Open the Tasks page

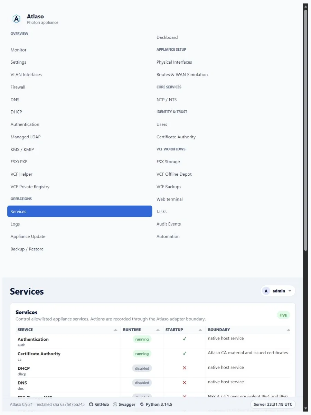(161, 212)
